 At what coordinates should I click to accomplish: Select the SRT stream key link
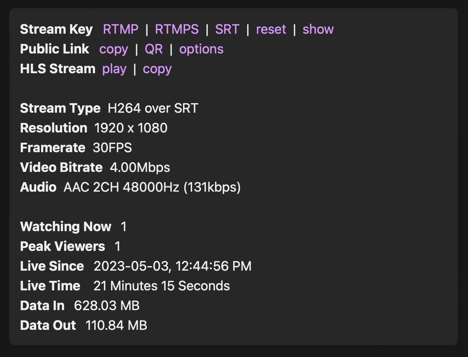click(x=227, y=29)
